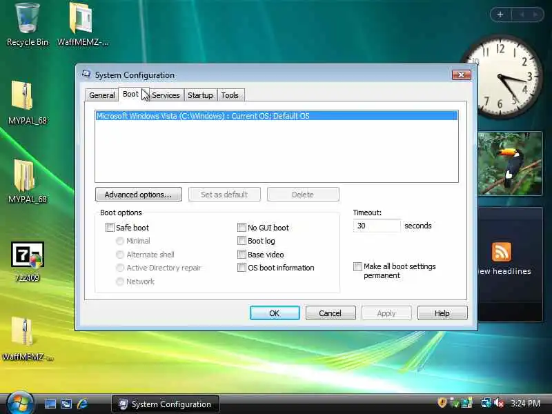Click the toucan slideshow gadget picture
This screenshot has height=414, width=552.
click(x=510, y=164)
